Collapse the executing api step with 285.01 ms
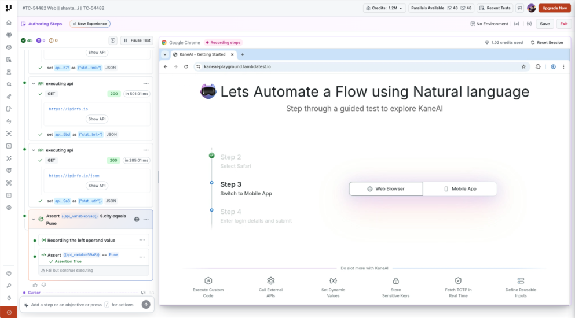Image resolution: width=575 pixels, height=318 pixels. click(34, 150)
